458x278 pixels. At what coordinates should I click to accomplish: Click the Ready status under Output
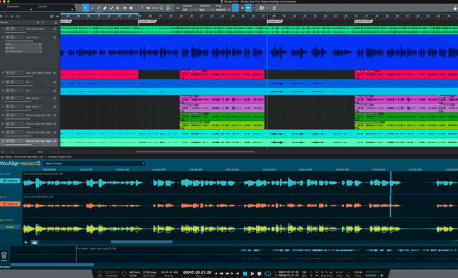point(10,227)
